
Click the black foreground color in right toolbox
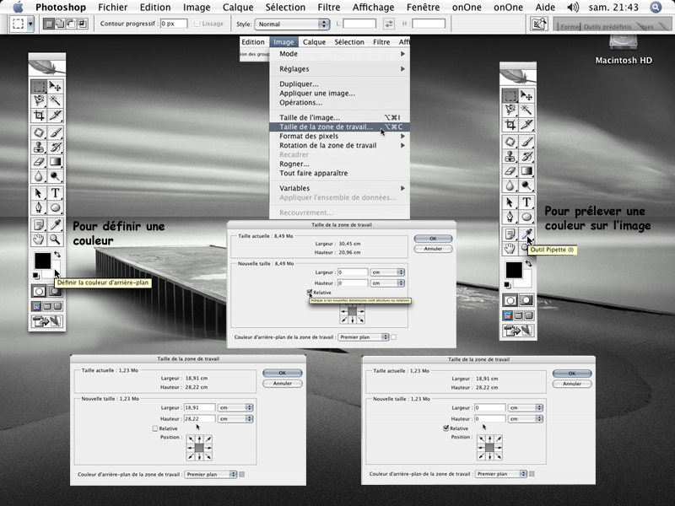[x=514, y=270]
